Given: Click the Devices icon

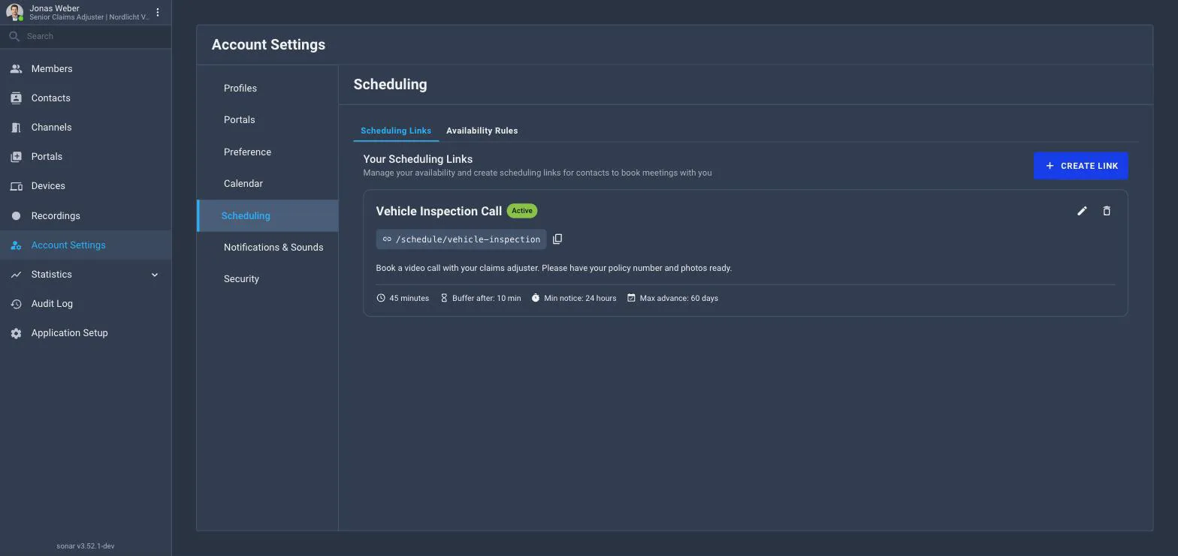Looking at the screenshot, I should point(16,186).
